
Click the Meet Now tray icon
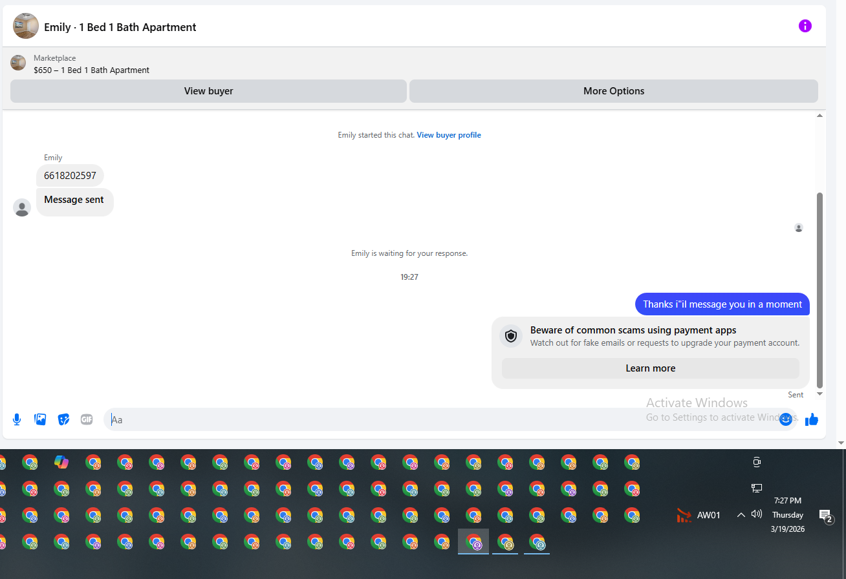[x=757, y=462]
